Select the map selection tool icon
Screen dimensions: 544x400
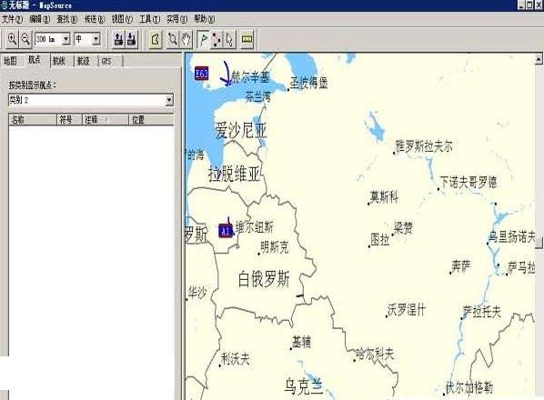pos(156,39)
